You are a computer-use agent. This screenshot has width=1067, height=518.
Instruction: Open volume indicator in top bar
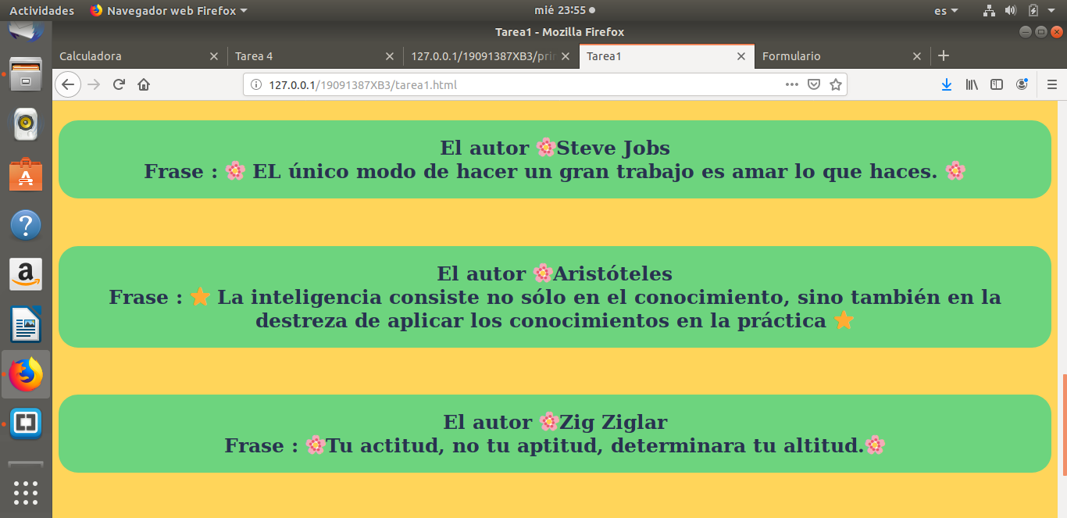click(x=1010, y=10)
